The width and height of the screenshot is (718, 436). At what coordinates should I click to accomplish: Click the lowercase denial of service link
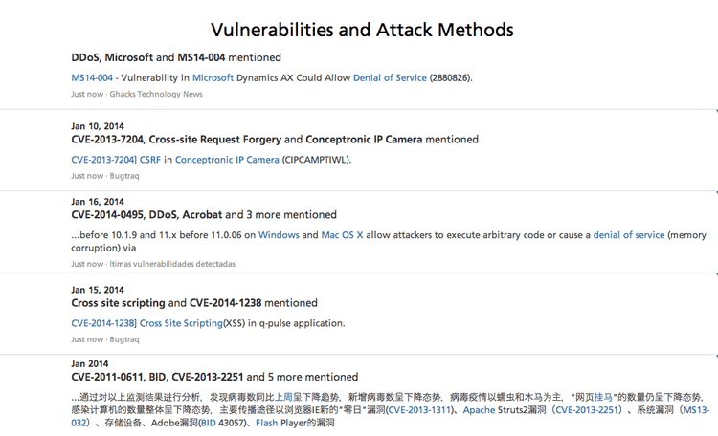point(628,234)
